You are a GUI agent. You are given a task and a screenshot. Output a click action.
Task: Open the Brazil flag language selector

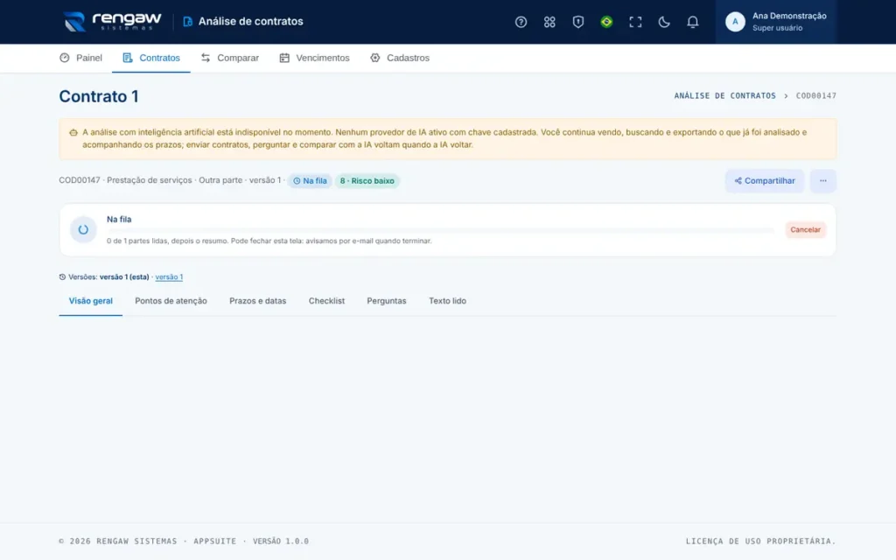606,22
